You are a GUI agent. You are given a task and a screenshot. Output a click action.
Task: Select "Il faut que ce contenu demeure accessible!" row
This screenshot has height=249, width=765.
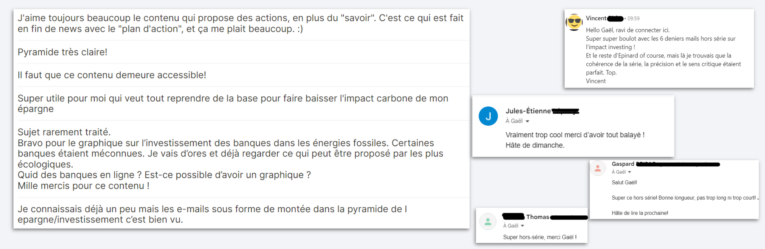[241, 75]
